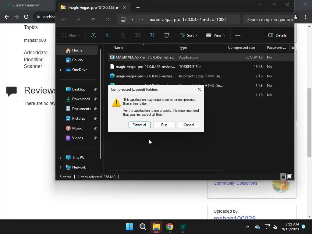Close the Compressed (zipped) Folders dialog

click(x=199, y=89)
